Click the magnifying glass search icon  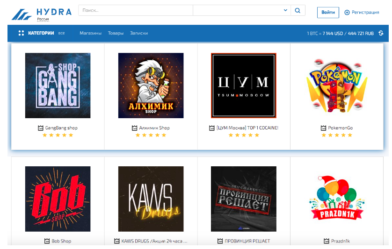(x=298, y=10)
